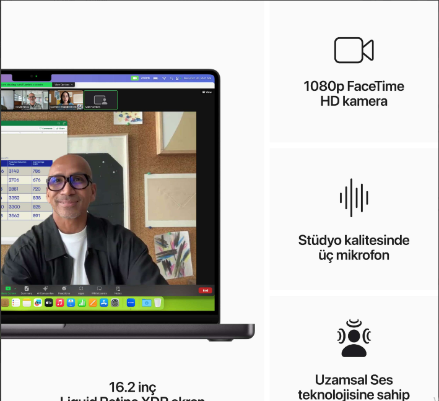Click the zoom menu bar item

pyautogui.click(x=146, y=79)
